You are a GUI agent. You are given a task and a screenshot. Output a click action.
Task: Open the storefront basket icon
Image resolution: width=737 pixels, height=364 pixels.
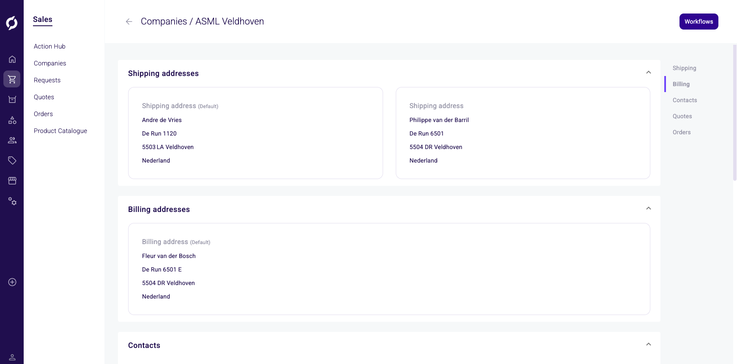click(12, 100)
